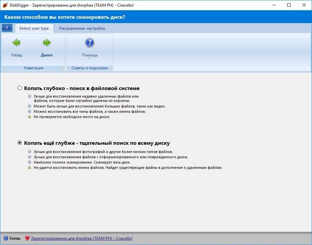Click info icon beside 'Наиболее полное сканирование'
The width and height of the screenshot is (312, 245).
point(29,162)
